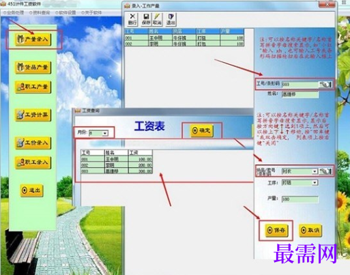Screen dimensions: 350x275
Task: Select the 200.00 salary cell
Action: [x=140, y=165]
